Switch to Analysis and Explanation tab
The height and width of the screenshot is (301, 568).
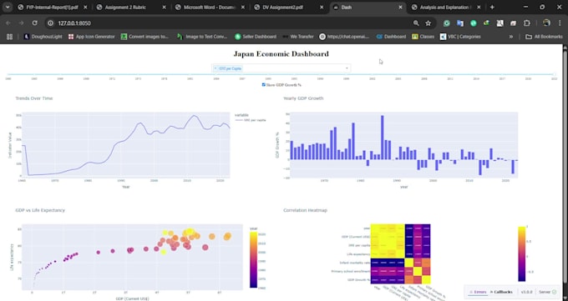pyautogui.click(x=445, y=8)
